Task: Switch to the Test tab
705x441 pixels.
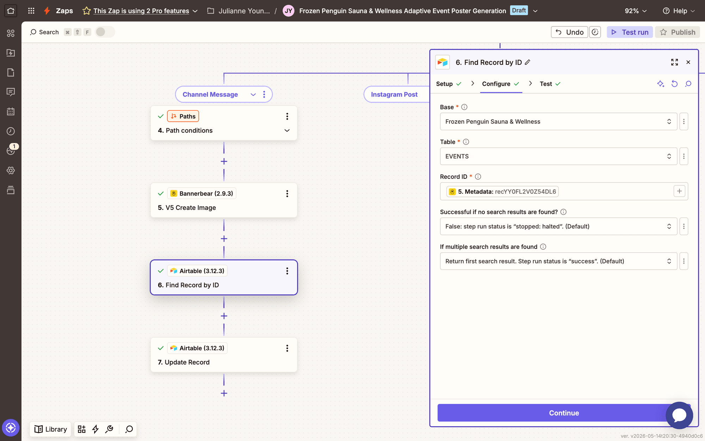Action: point(550,84)
